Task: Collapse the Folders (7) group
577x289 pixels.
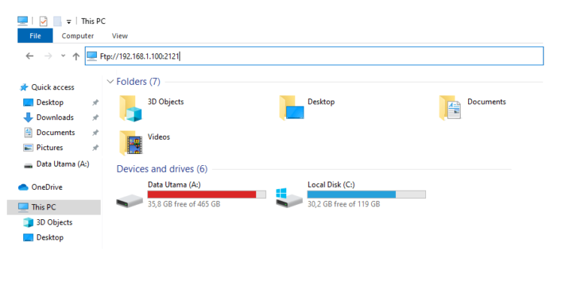Action: tap(110, 82)
